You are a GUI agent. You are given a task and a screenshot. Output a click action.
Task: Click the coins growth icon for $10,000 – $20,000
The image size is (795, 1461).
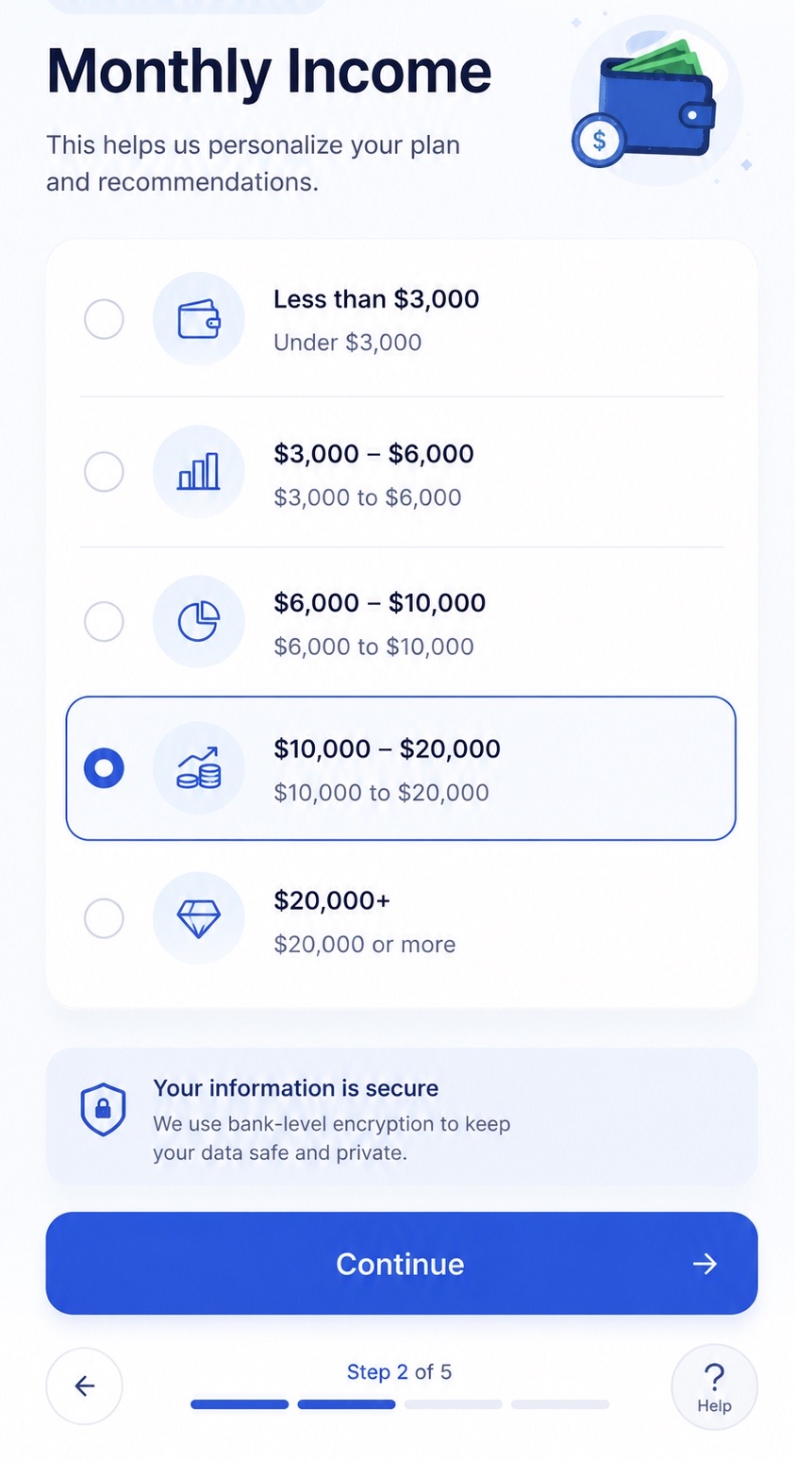[199, 768]
